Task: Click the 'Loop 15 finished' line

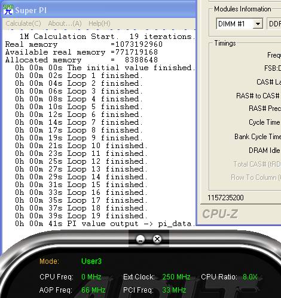Action: [81, 185]
